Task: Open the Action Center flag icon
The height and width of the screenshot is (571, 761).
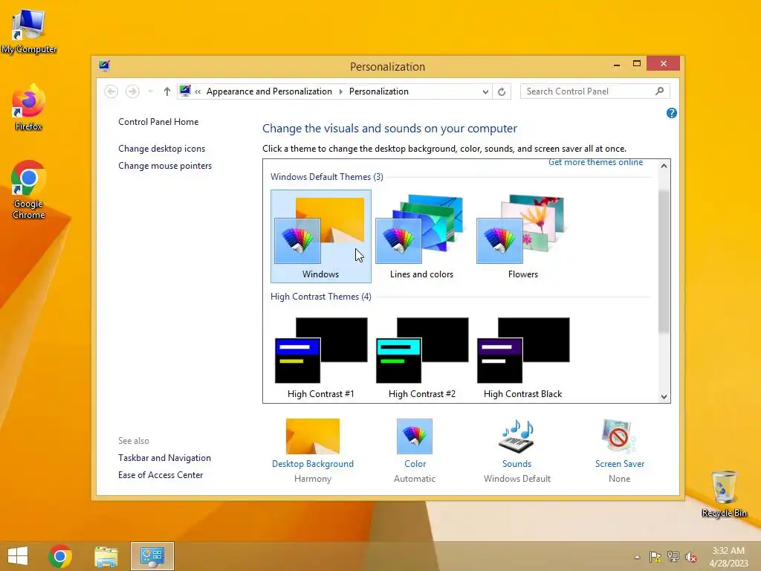Action: pos(655,557)
